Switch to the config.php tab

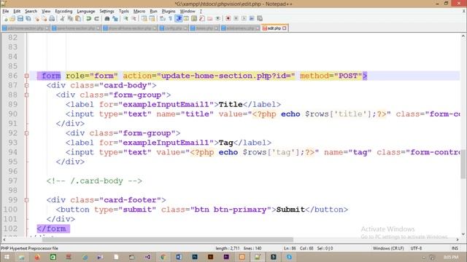(174, 28)
